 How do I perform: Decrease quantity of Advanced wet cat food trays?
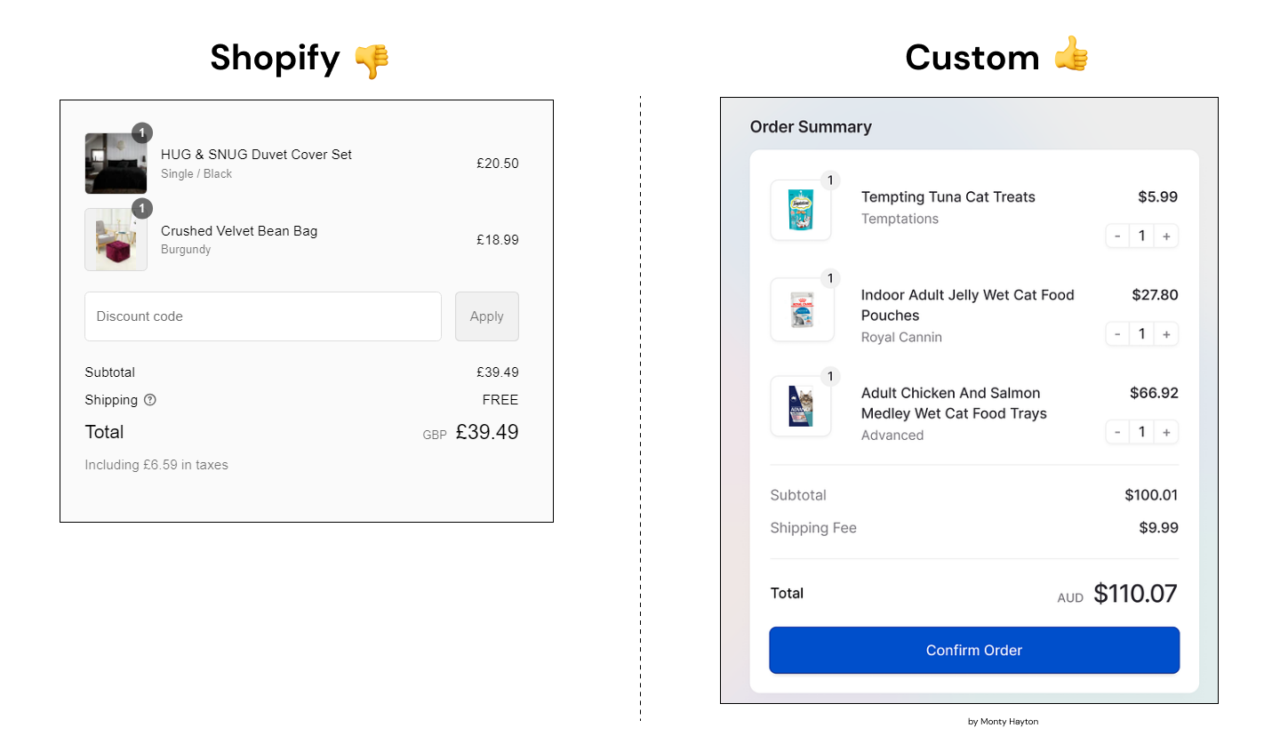click(x=1117, y=432)
